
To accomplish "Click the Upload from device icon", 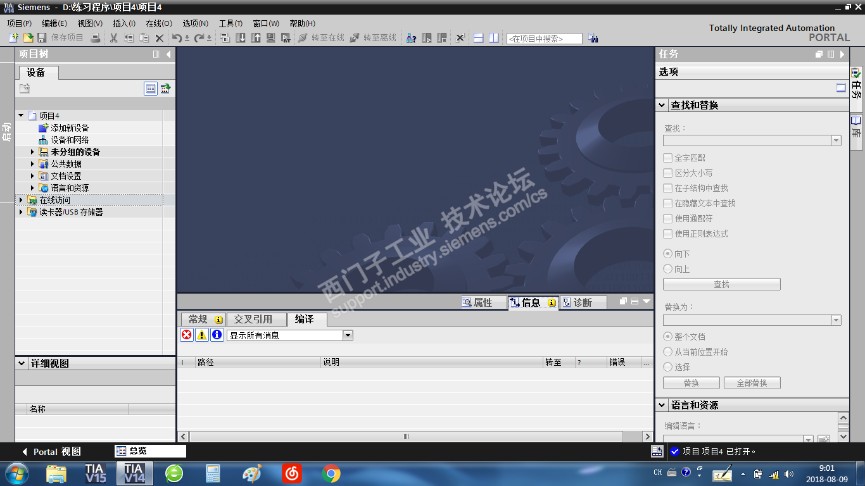I will pos(256,38).
